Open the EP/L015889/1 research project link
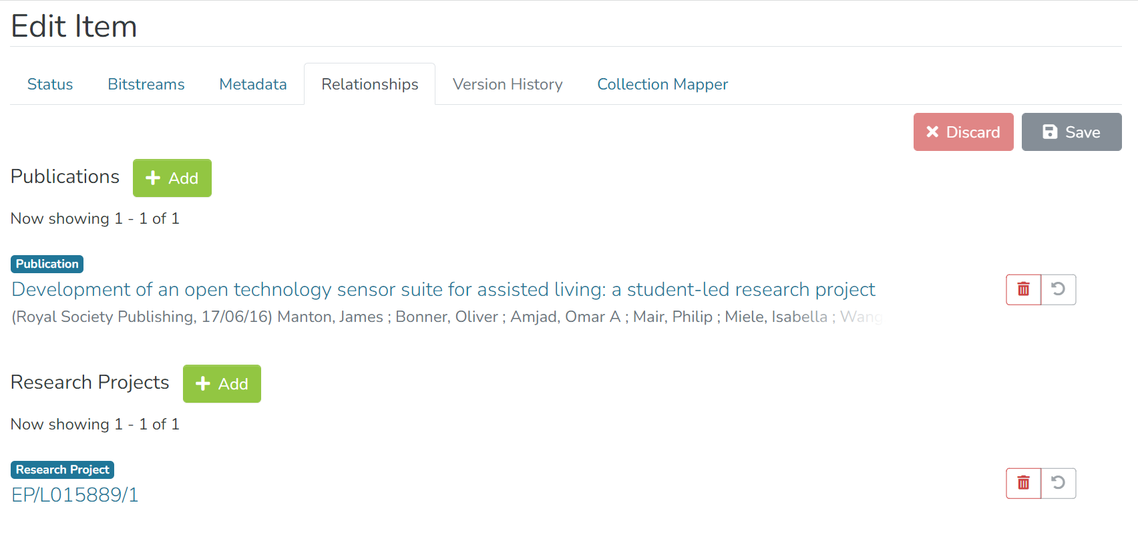Image resolution: width=1138 pixels, height=533 pixels. (75, 495)
